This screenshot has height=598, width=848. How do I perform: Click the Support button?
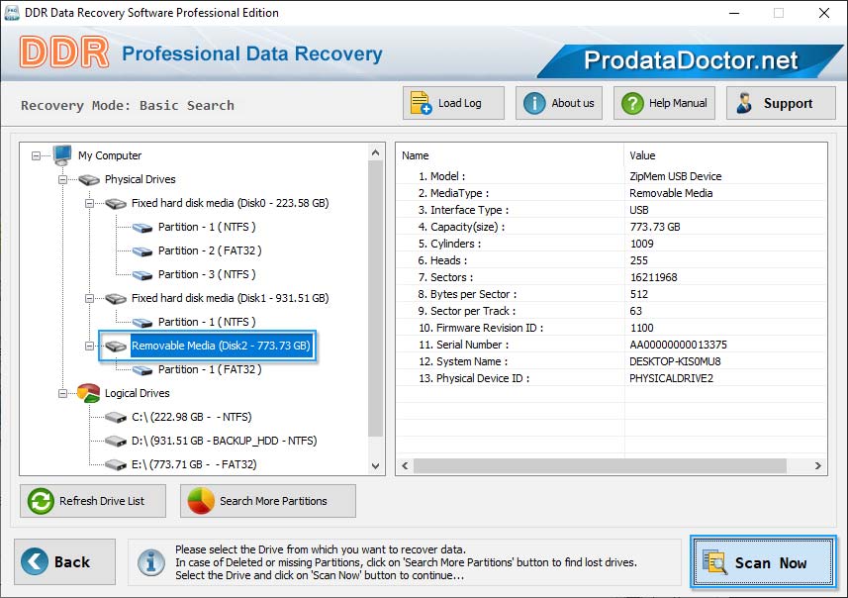[x=781, y=103]
